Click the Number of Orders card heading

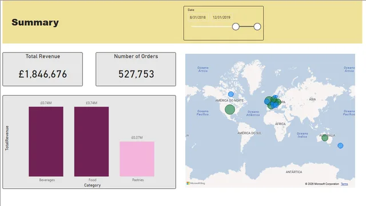click(x=136, y=56)
